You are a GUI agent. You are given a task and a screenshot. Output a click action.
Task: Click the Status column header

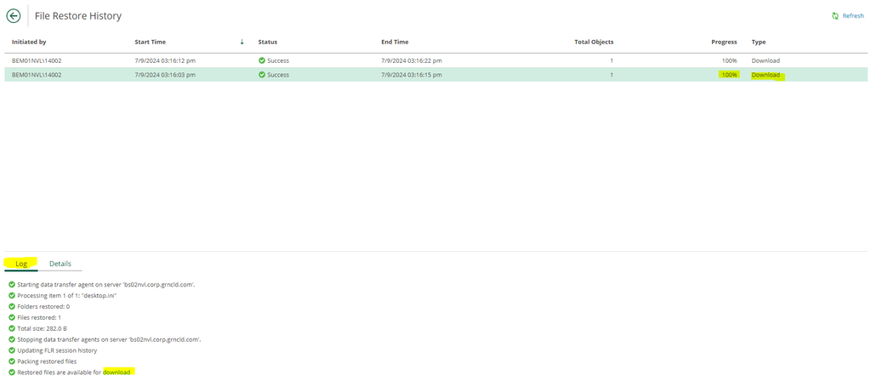pyautogui.click(x=268, y=42)
